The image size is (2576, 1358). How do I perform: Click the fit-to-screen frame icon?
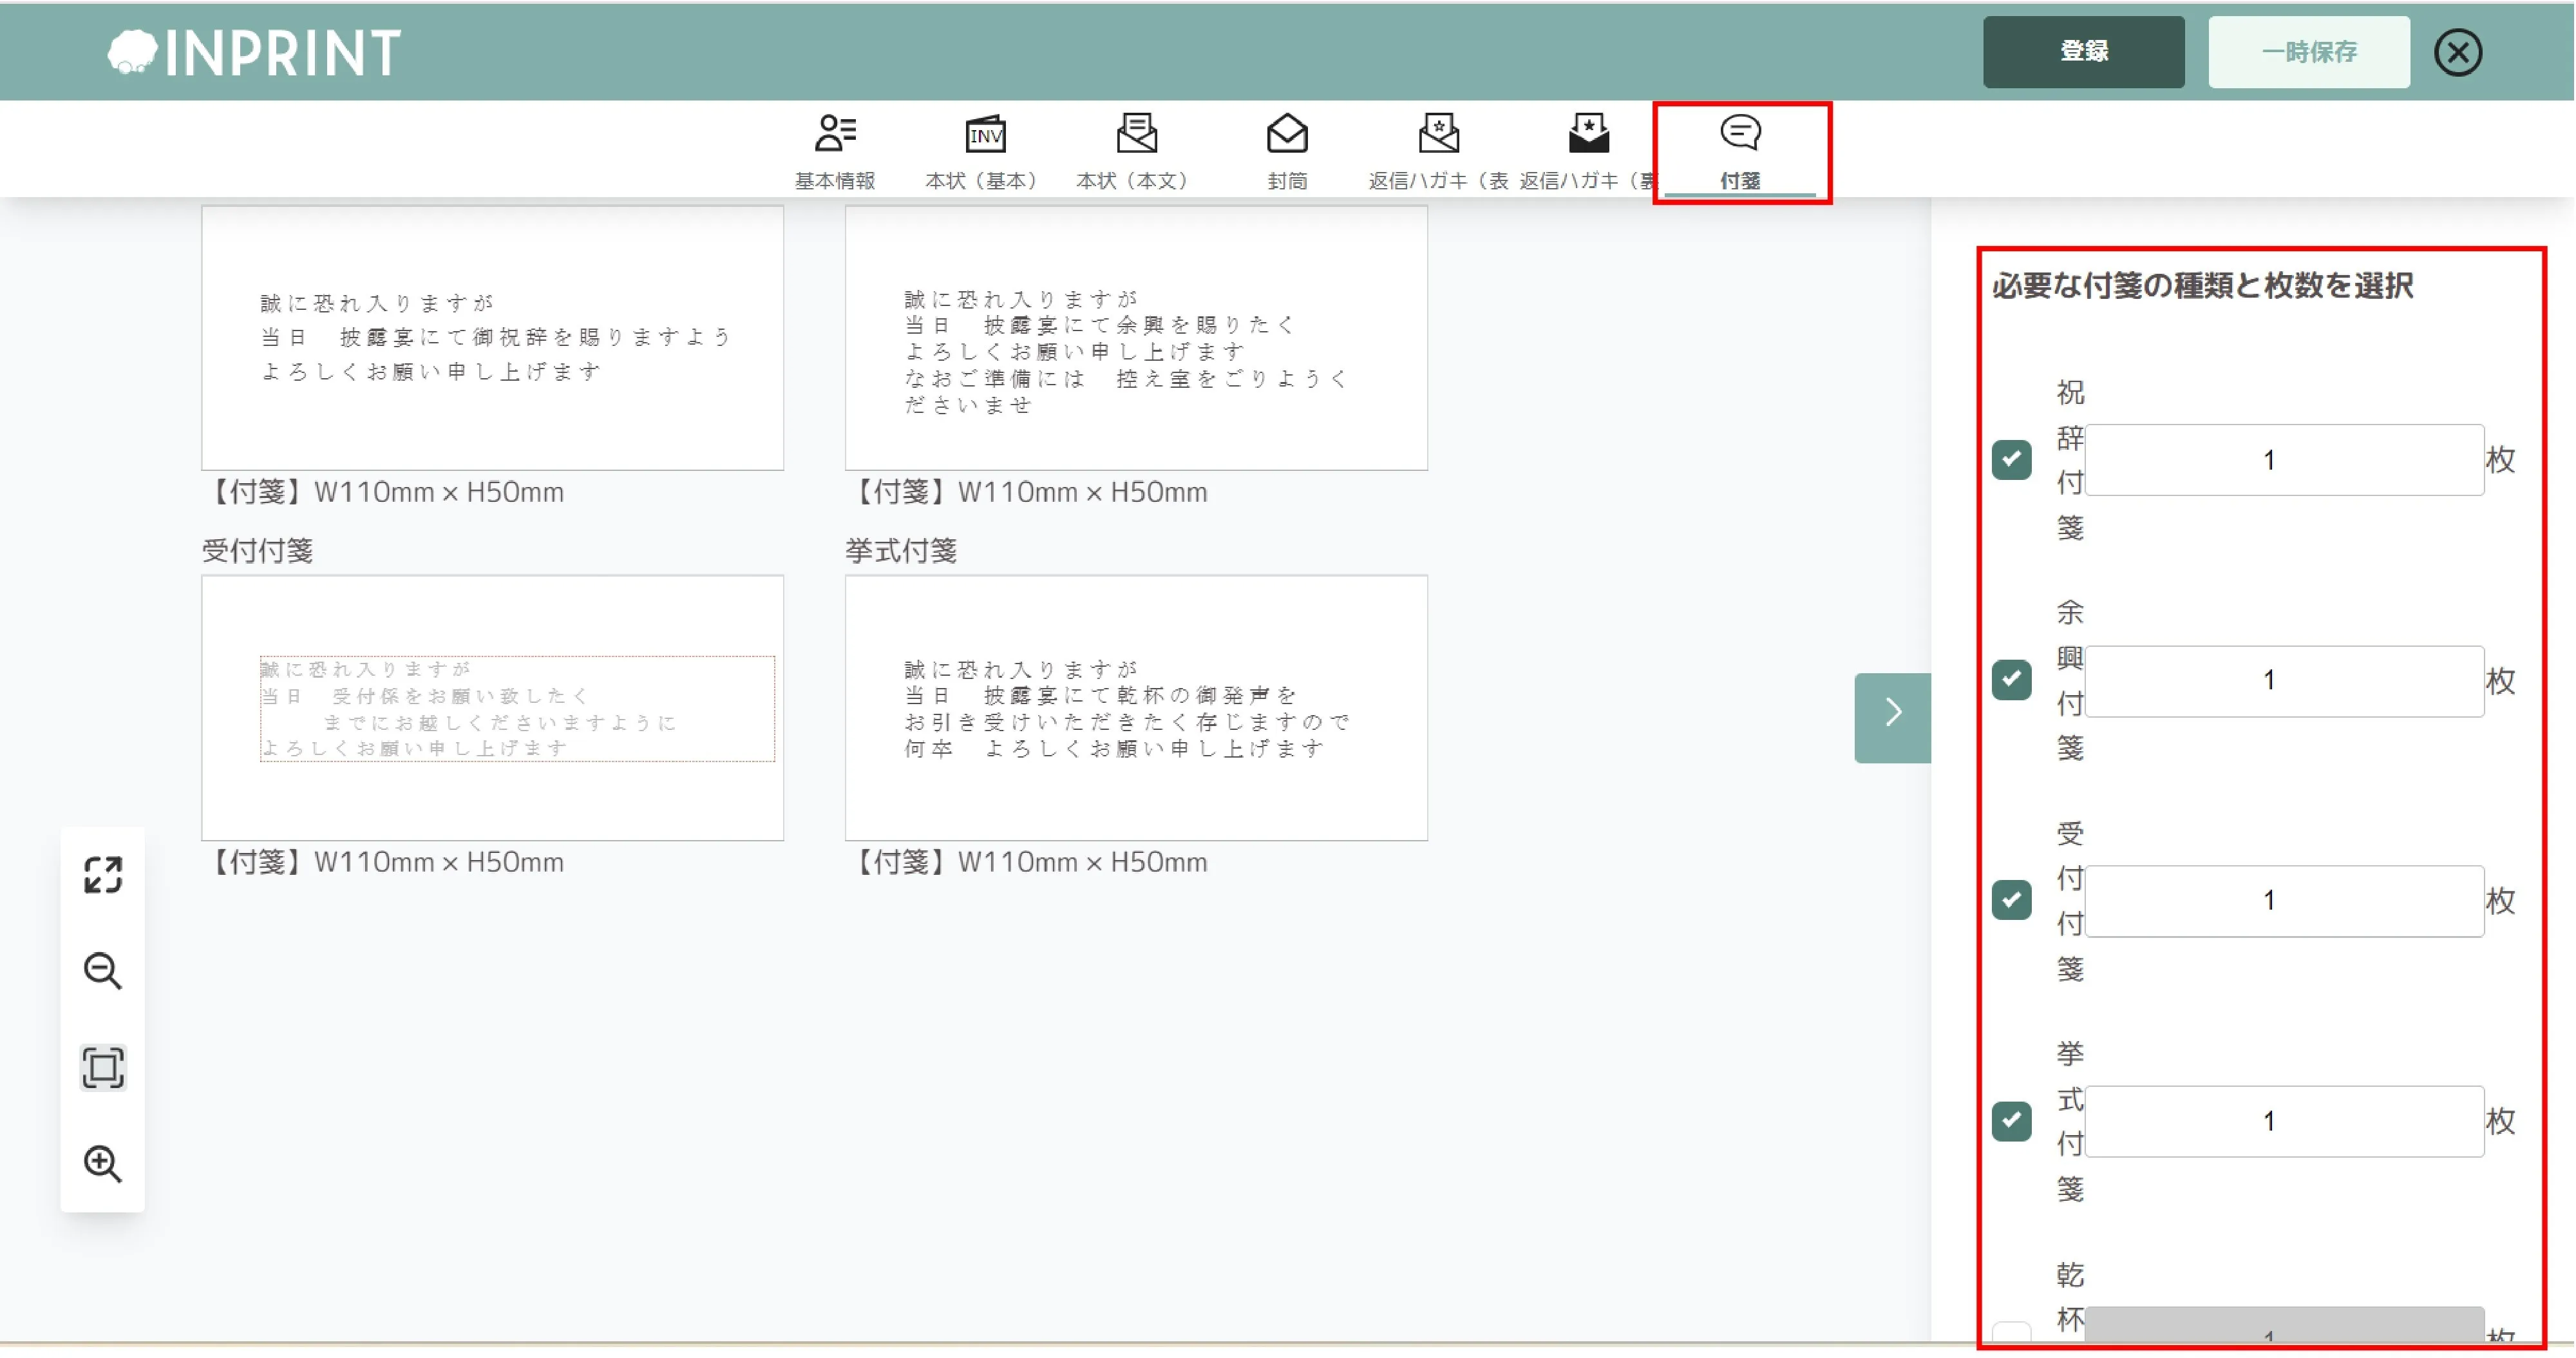click(x=102, y=1067)
